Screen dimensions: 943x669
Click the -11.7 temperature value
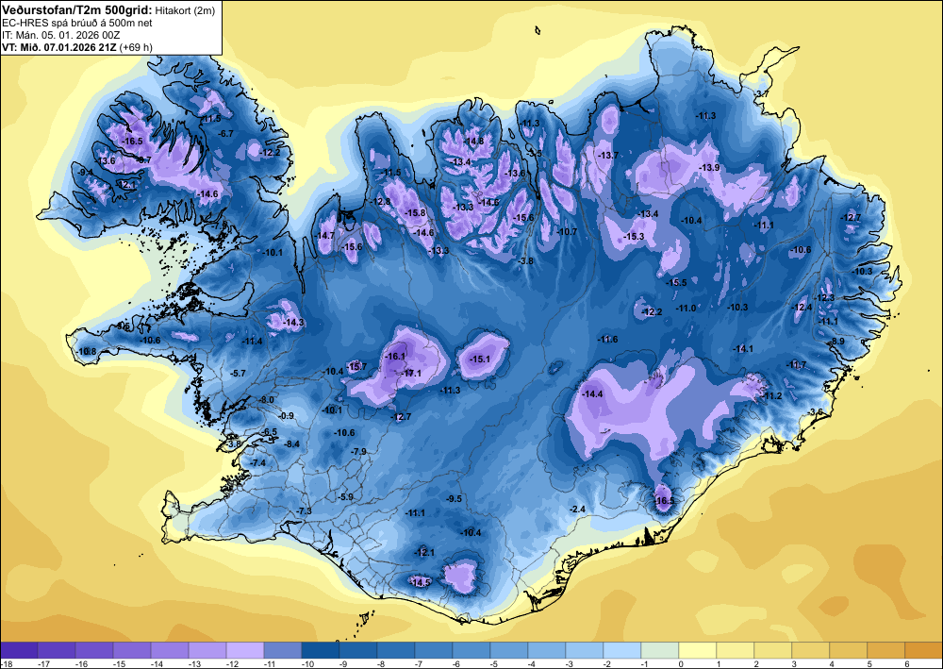pyautogui.click(x=797, y=364)
